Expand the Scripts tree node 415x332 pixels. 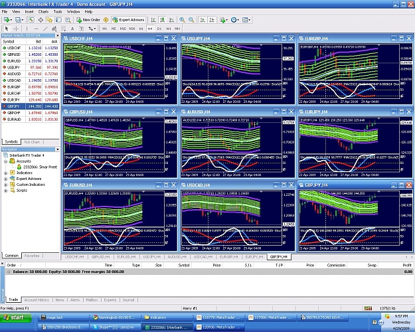click(x=5, y=191)
